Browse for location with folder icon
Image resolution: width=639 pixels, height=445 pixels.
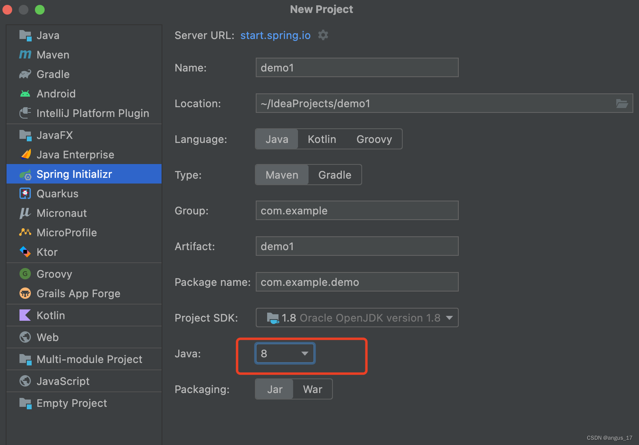[622, 104]
